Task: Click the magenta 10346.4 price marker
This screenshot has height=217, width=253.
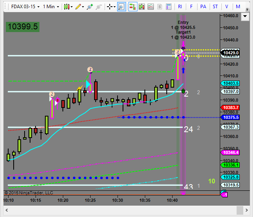Action: [x=230, y=152]
